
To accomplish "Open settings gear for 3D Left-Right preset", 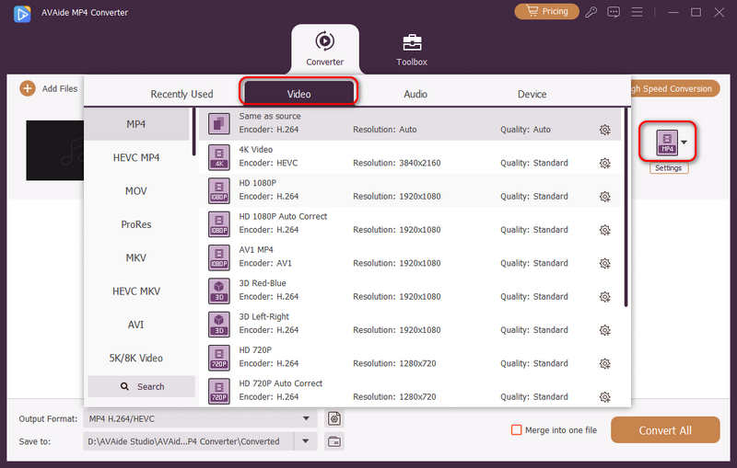I will click(x=604, y=330).
